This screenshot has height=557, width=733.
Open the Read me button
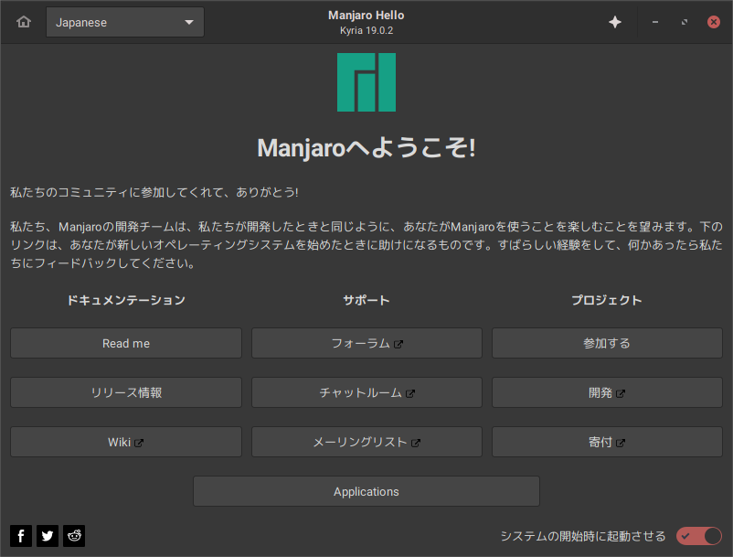126,343
